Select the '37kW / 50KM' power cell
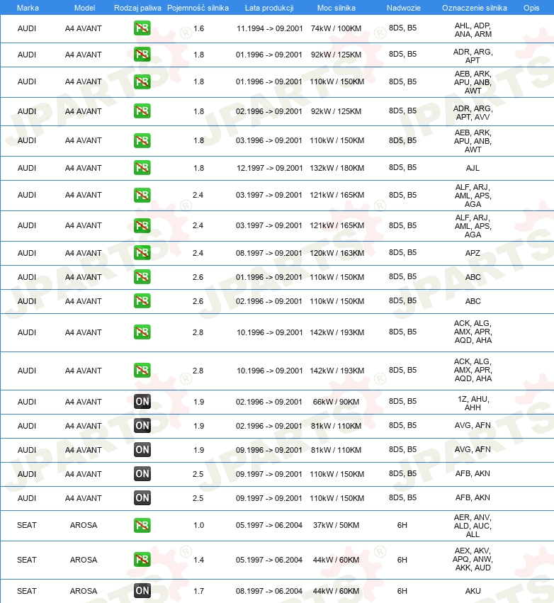This screenshot has height=603, width=554. pyautogui.click(x=336, y=525)
